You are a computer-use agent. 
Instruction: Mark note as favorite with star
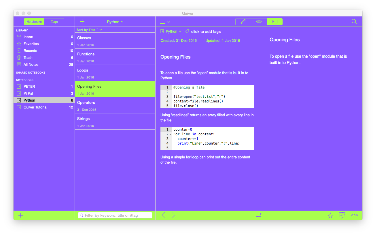(x=330, y=215)
